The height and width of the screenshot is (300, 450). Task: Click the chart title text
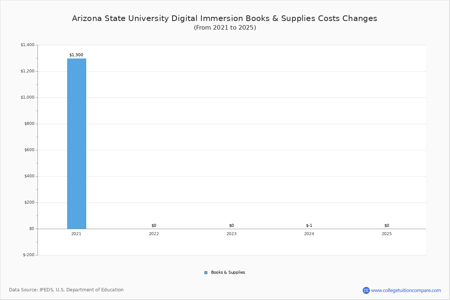tap(225, 18)
